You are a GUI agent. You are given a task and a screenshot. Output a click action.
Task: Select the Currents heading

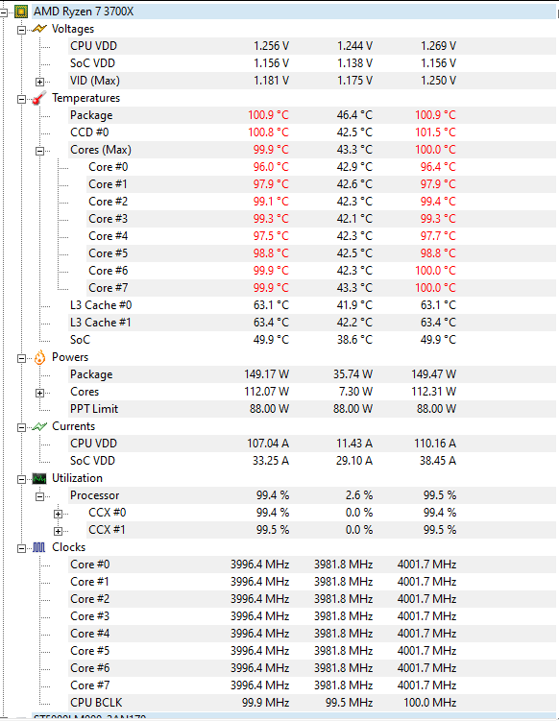pos(73,426)
